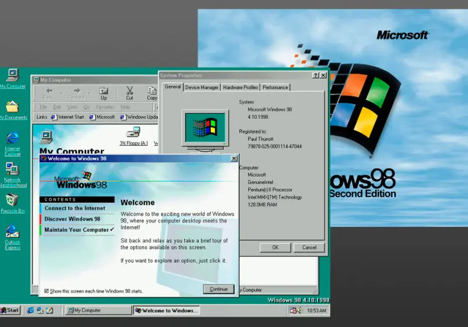Open the My Computer desktop icon

tap(12, 76)
